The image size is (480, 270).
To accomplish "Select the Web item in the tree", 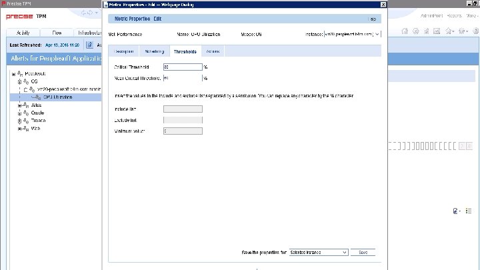I will tap(35, 129).
